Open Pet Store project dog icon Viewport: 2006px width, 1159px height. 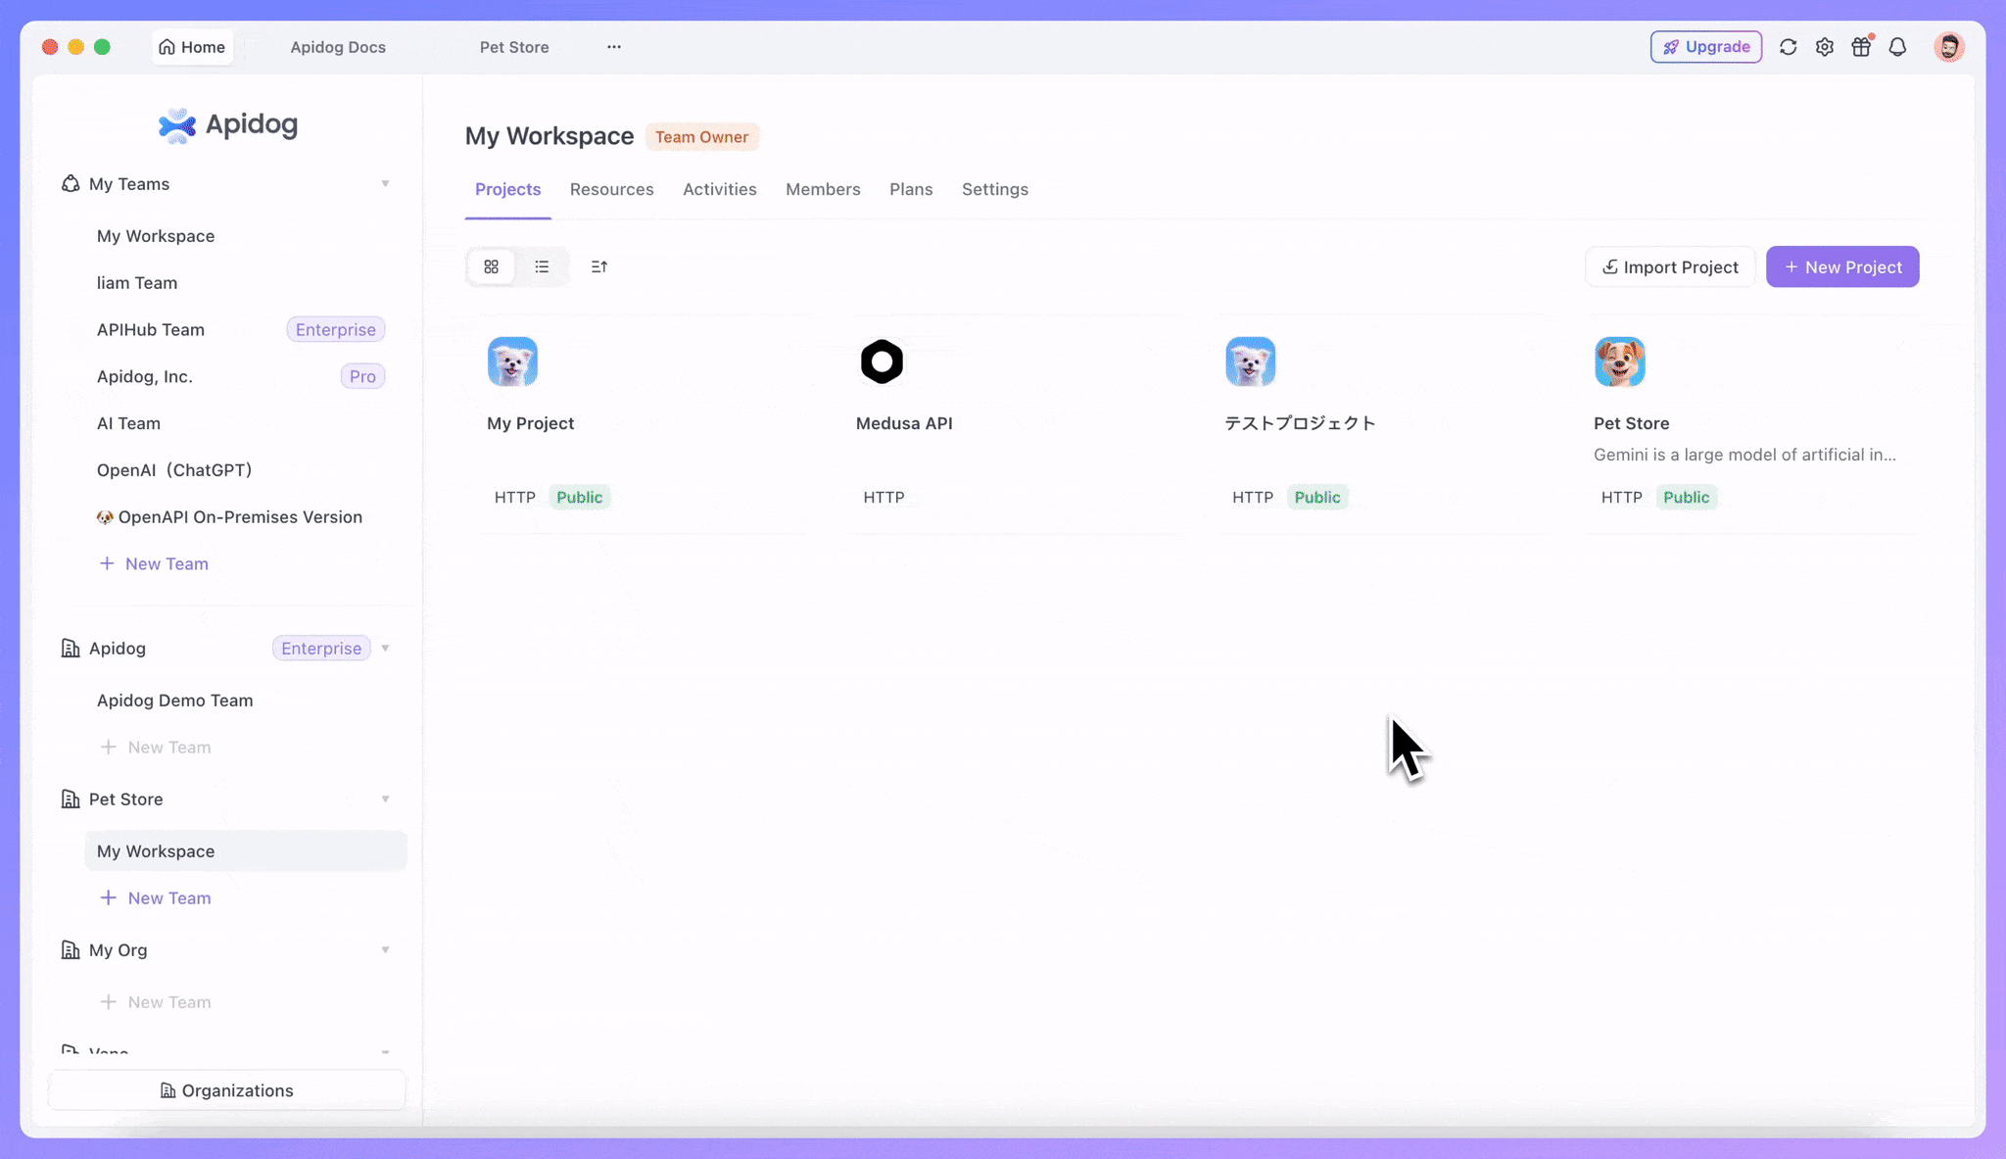click(x=1620, y=362)
